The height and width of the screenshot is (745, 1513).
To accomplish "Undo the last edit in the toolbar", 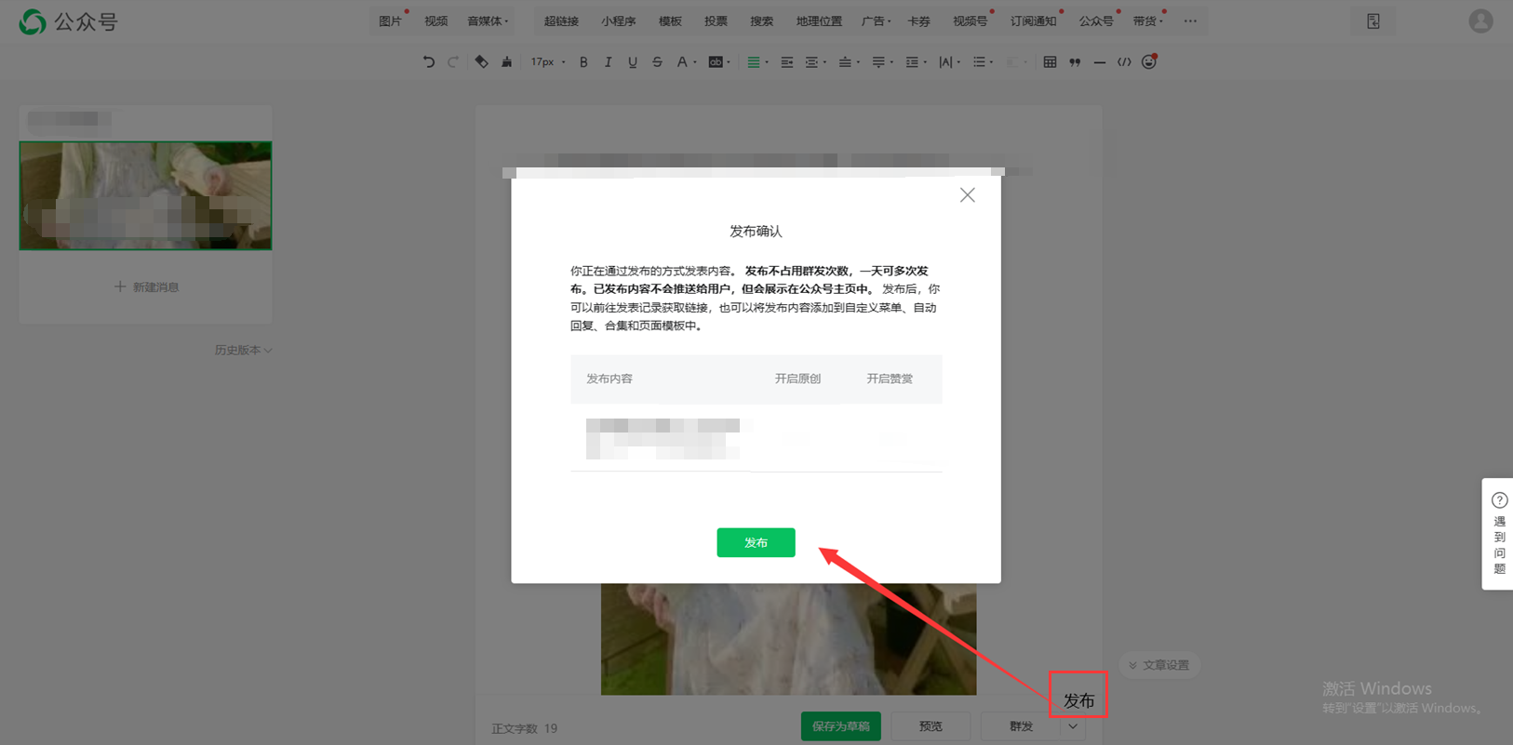I will [x=428, y=62].
